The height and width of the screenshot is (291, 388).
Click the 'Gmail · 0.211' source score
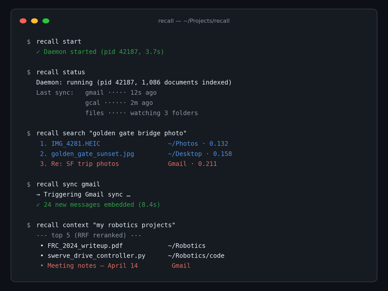click(x=192, y=164)
